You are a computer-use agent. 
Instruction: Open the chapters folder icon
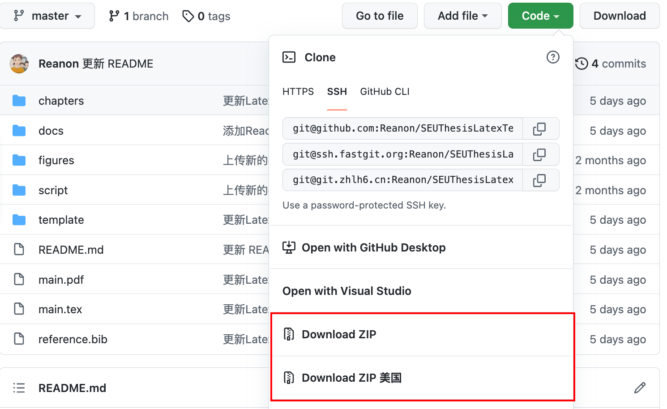(x=19, y=100)
